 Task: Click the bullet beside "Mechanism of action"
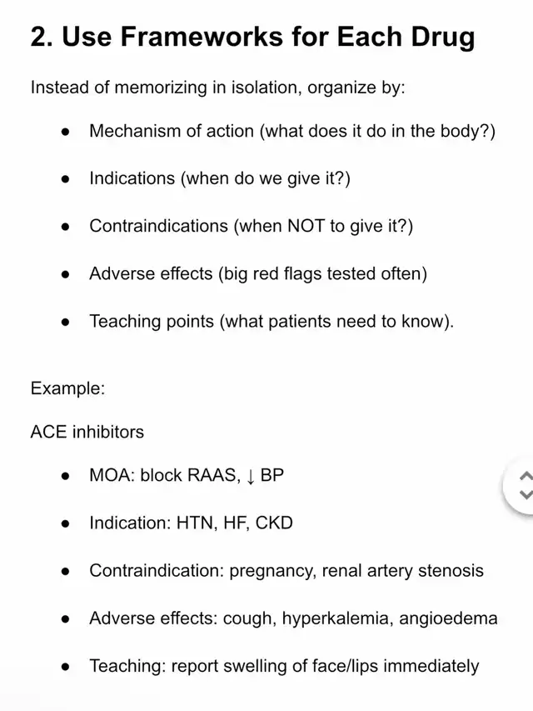66,132
